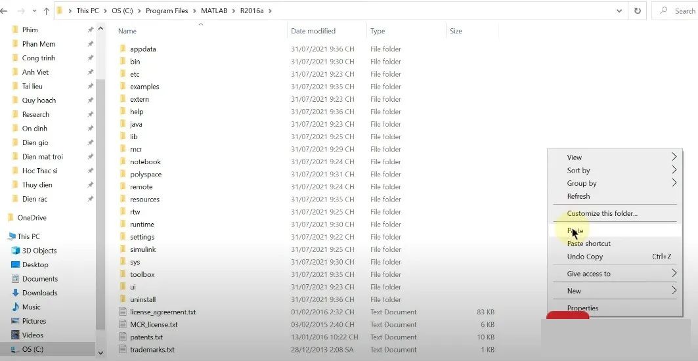Choose Paste shortcut in context menu
Screen dimensions: 698x361
(615, 244)
